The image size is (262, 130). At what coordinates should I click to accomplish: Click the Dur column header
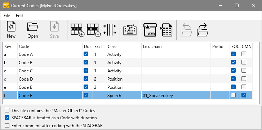[x=88, y=47]
